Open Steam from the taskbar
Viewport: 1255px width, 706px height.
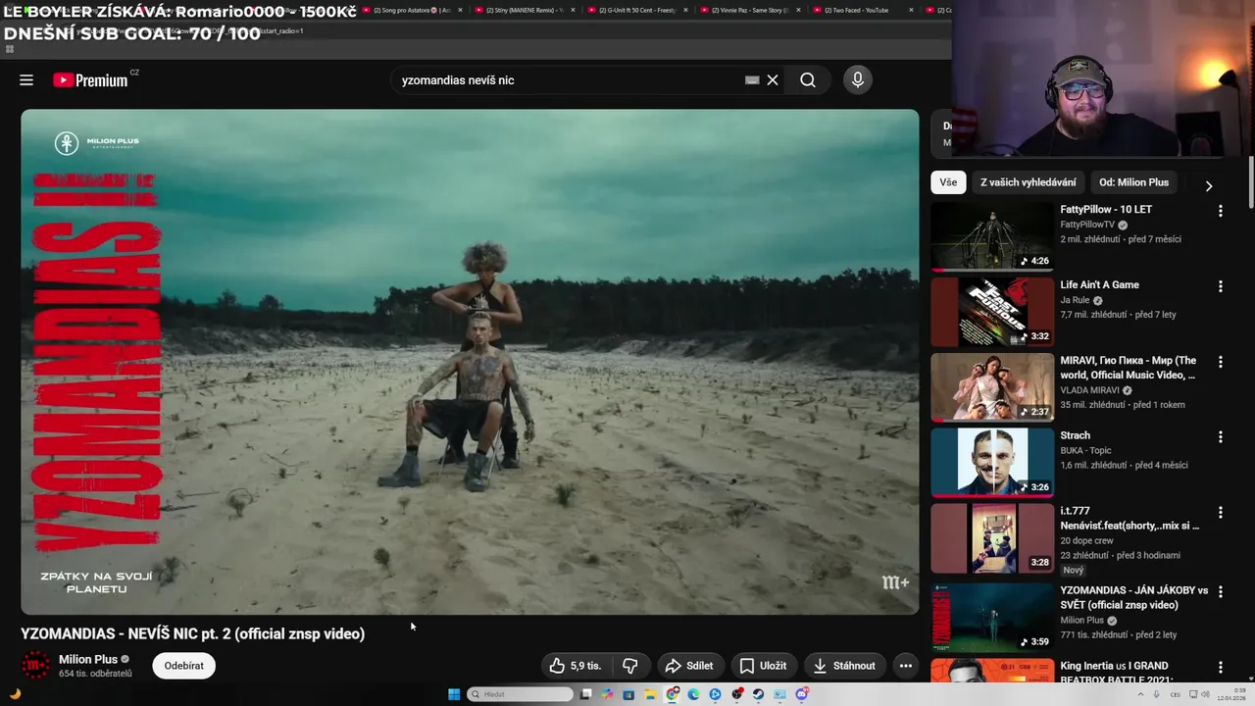[x=758, y=694]
